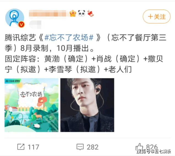
Task: Click the repost share icon
Action: point(21,147)
